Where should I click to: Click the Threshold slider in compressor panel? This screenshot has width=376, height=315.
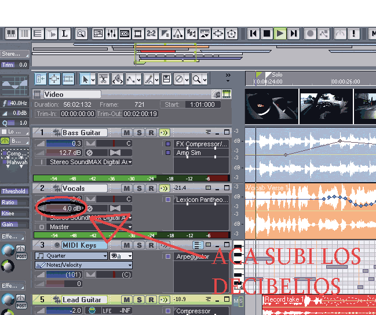[14, 191]
